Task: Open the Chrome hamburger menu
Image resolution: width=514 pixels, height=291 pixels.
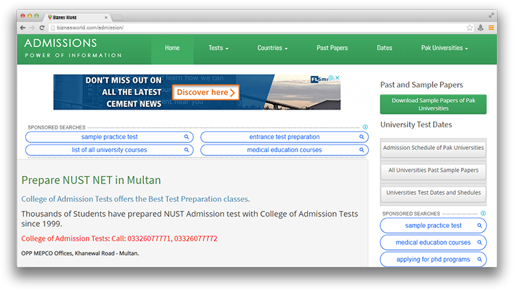Action: click(x=491, y=27)
